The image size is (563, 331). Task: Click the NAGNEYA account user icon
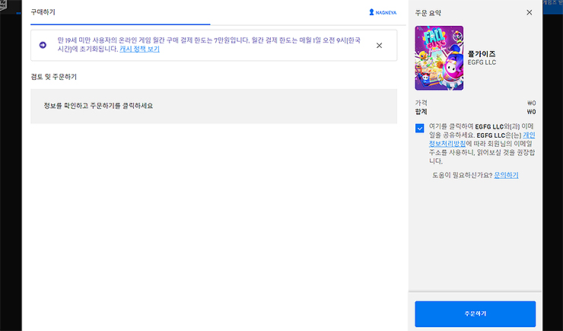371,12
